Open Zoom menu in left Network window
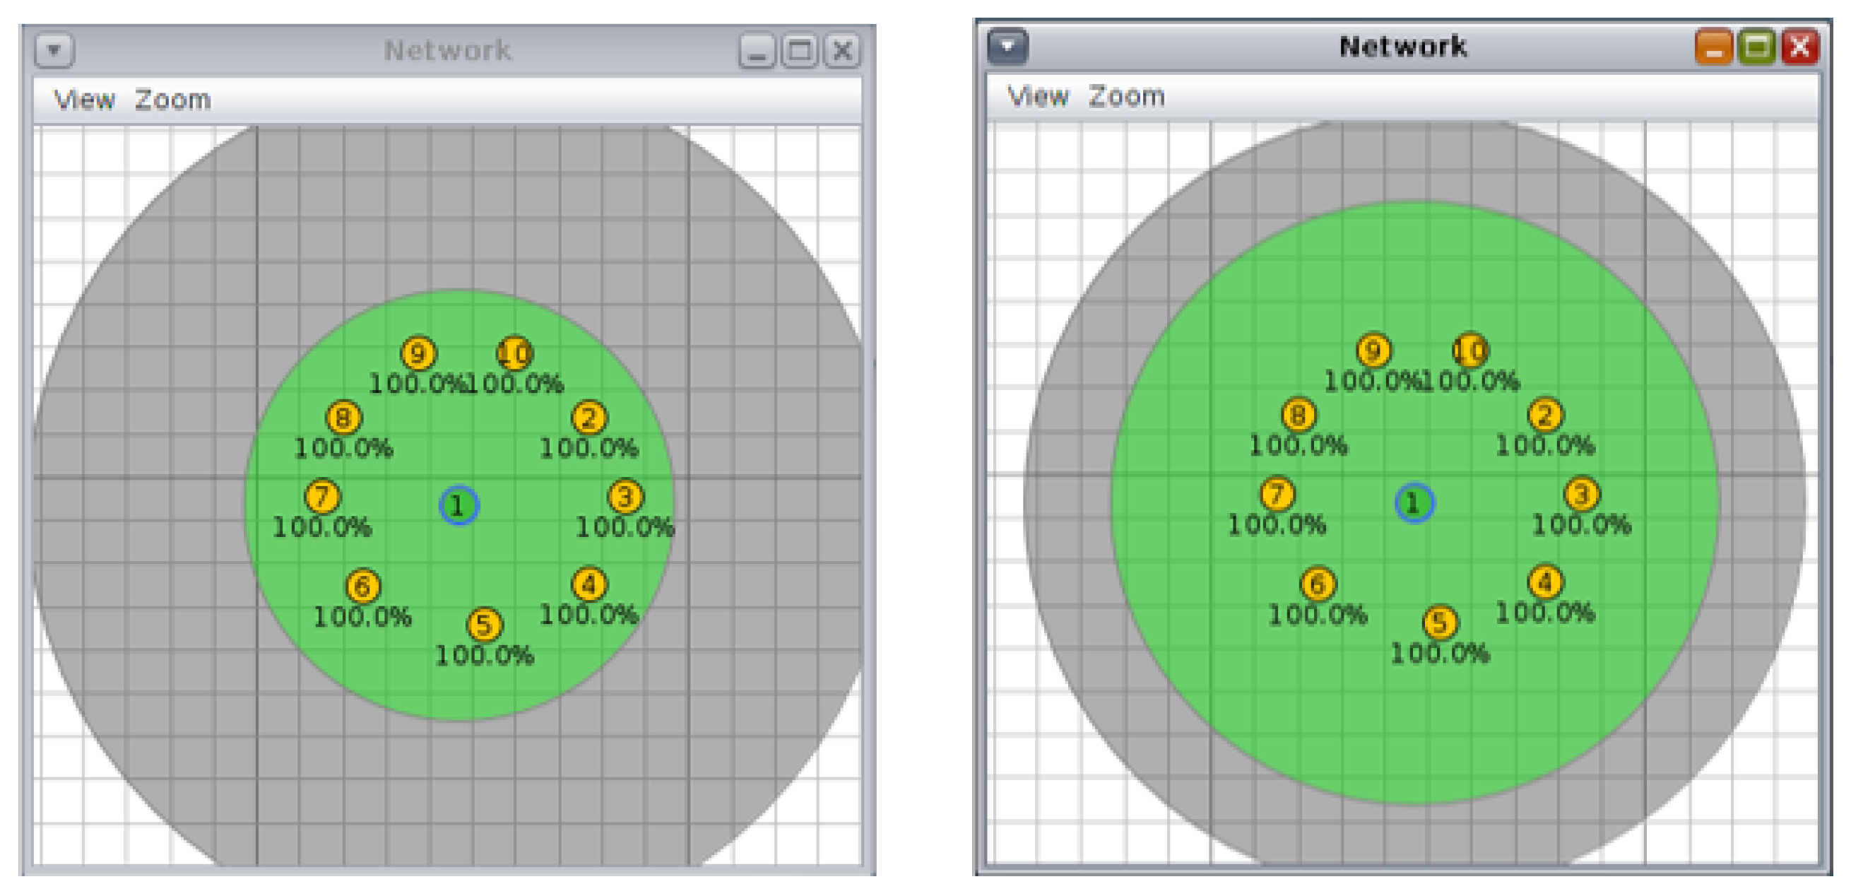 [x=173, y=100]
